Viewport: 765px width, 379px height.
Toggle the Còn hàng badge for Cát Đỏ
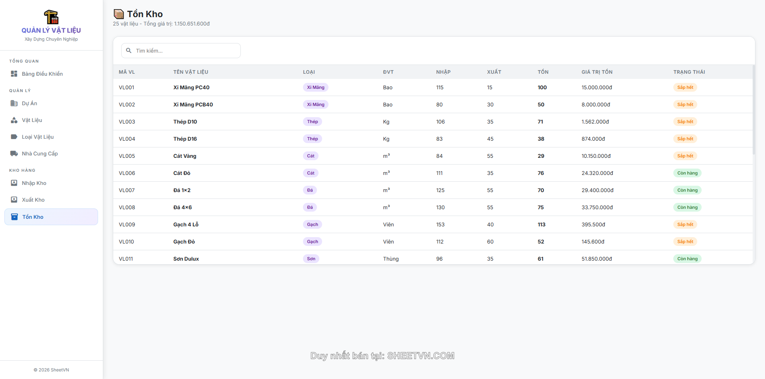point(687,173)
